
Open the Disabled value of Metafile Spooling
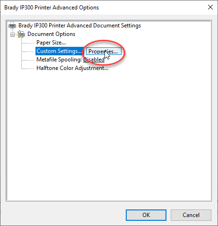(x=94, y=60)
